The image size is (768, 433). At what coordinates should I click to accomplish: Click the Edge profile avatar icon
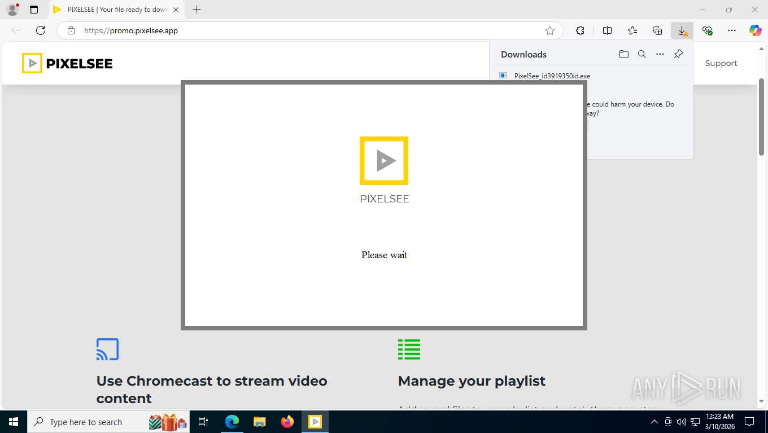point(12,10)
